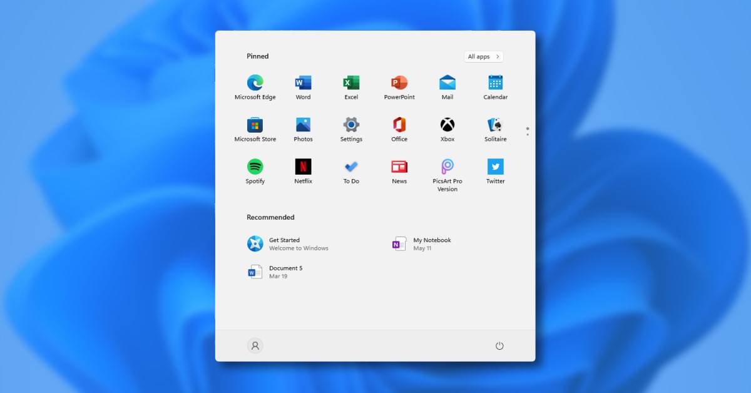Expand the All apps list
The image size is (751, 393).
(x=483, y=57)
